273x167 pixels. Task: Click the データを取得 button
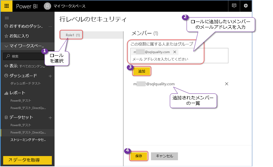pos(27,160)
